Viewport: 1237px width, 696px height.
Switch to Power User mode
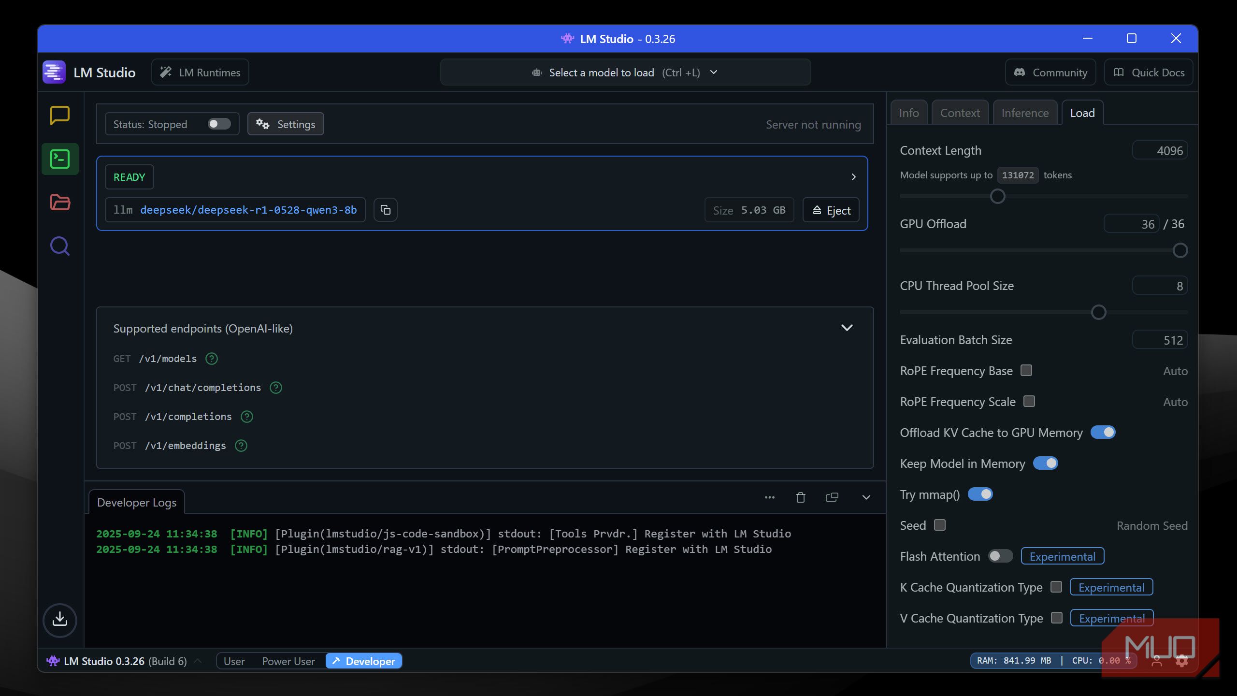pyautogui.click(x=288, y=661)
